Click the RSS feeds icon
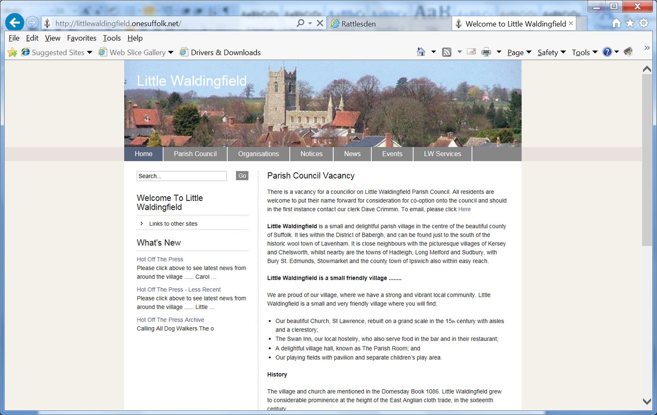The image size is (657, 415). 447,52
